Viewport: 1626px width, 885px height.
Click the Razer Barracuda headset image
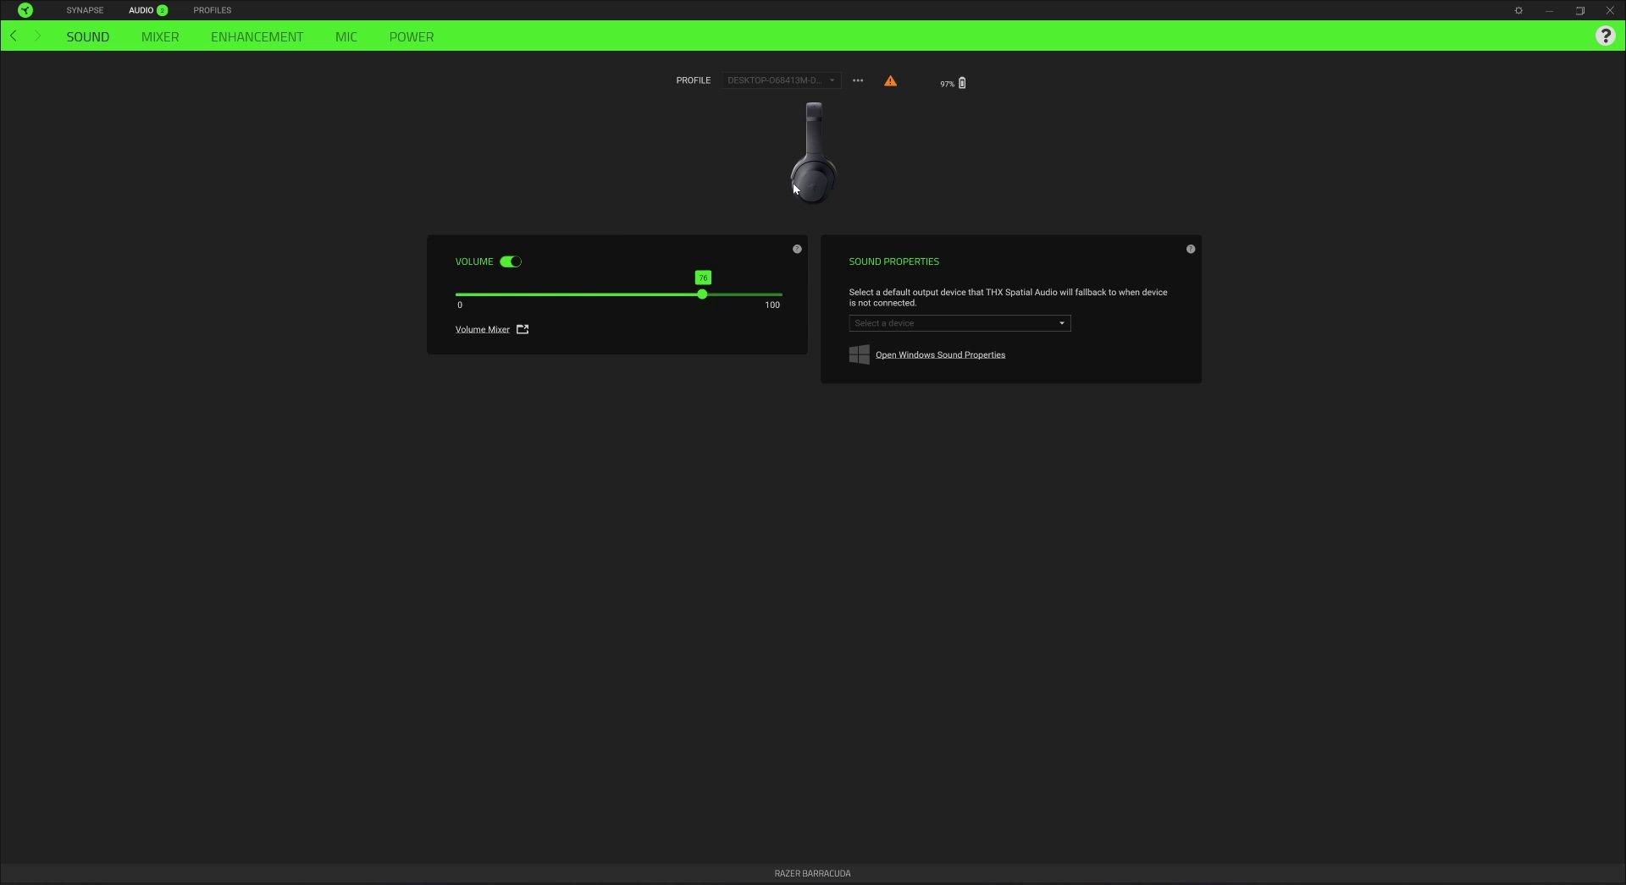(x=814, y=152)
